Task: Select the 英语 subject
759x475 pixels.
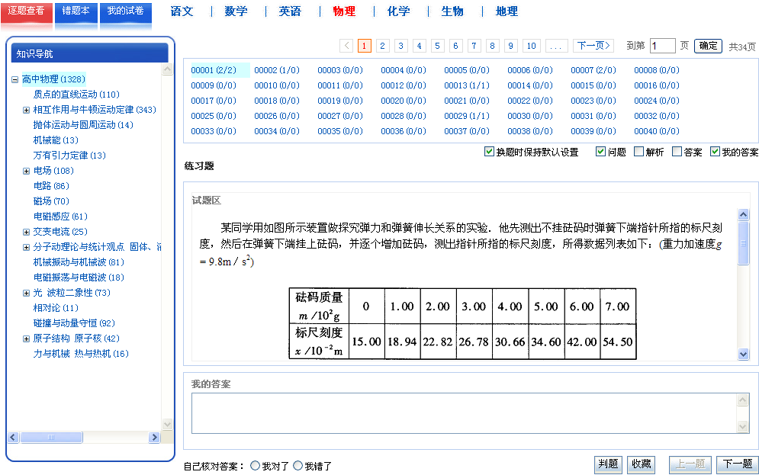Action: [291, 11]
